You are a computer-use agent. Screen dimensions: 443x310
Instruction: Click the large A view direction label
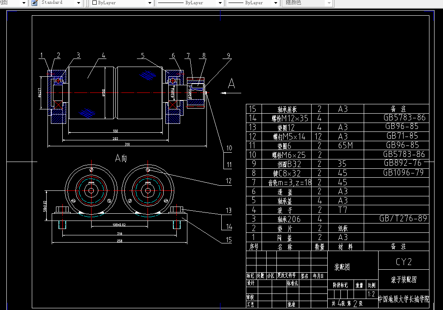tap(231, 84)
